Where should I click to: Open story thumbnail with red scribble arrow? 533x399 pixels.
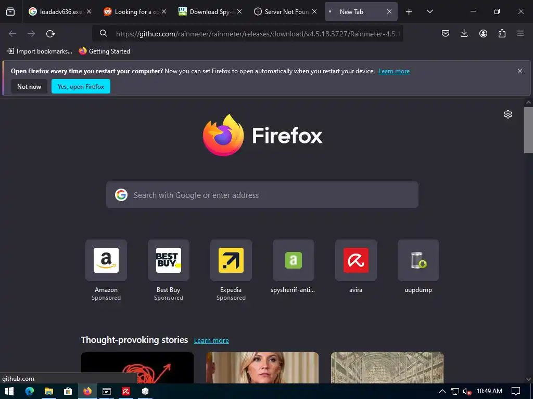pos(137,368)
